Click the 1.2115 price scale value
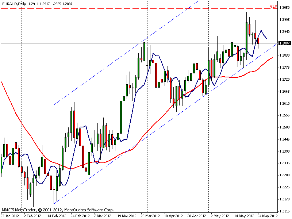This screenshot has height=219, width=292. (285, 211)
